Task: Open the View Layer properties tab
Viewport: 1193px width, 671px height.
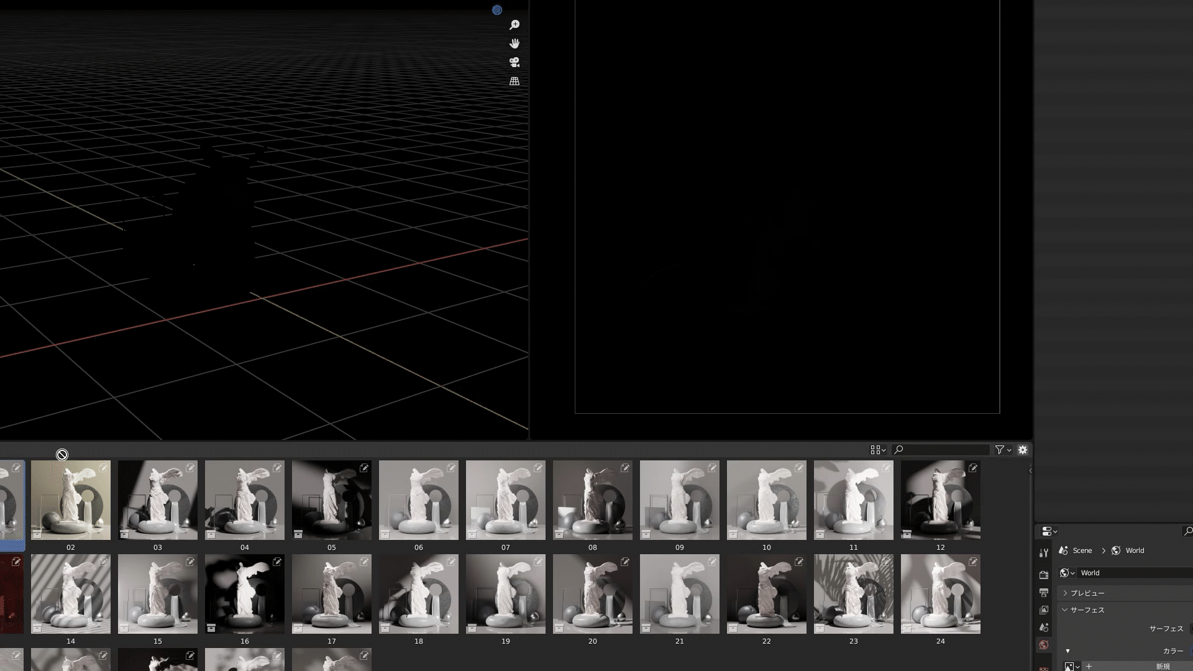Action: pos(1044,610)
